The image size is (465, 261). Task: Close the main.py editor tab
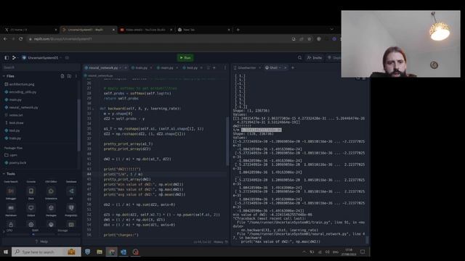coord(177,67)
